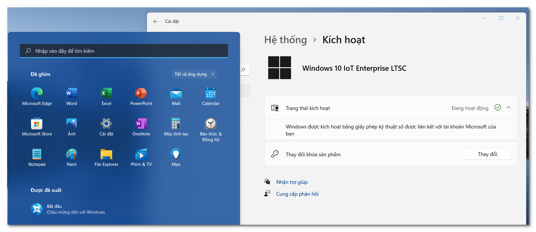Screen dimensions: 536x232
Task: Open the Cung cấp phản hồi link
Action: tap(297, 194)
